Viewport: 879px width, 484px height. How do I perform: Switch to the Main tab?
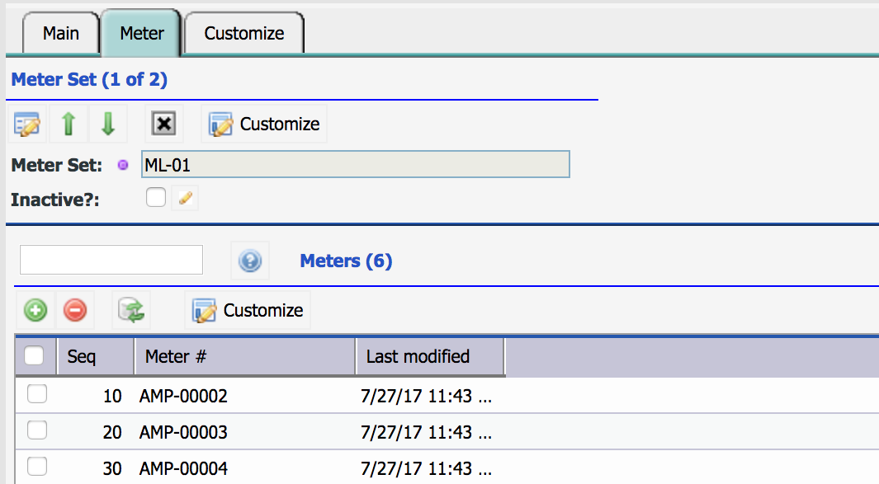pos(61,33)
